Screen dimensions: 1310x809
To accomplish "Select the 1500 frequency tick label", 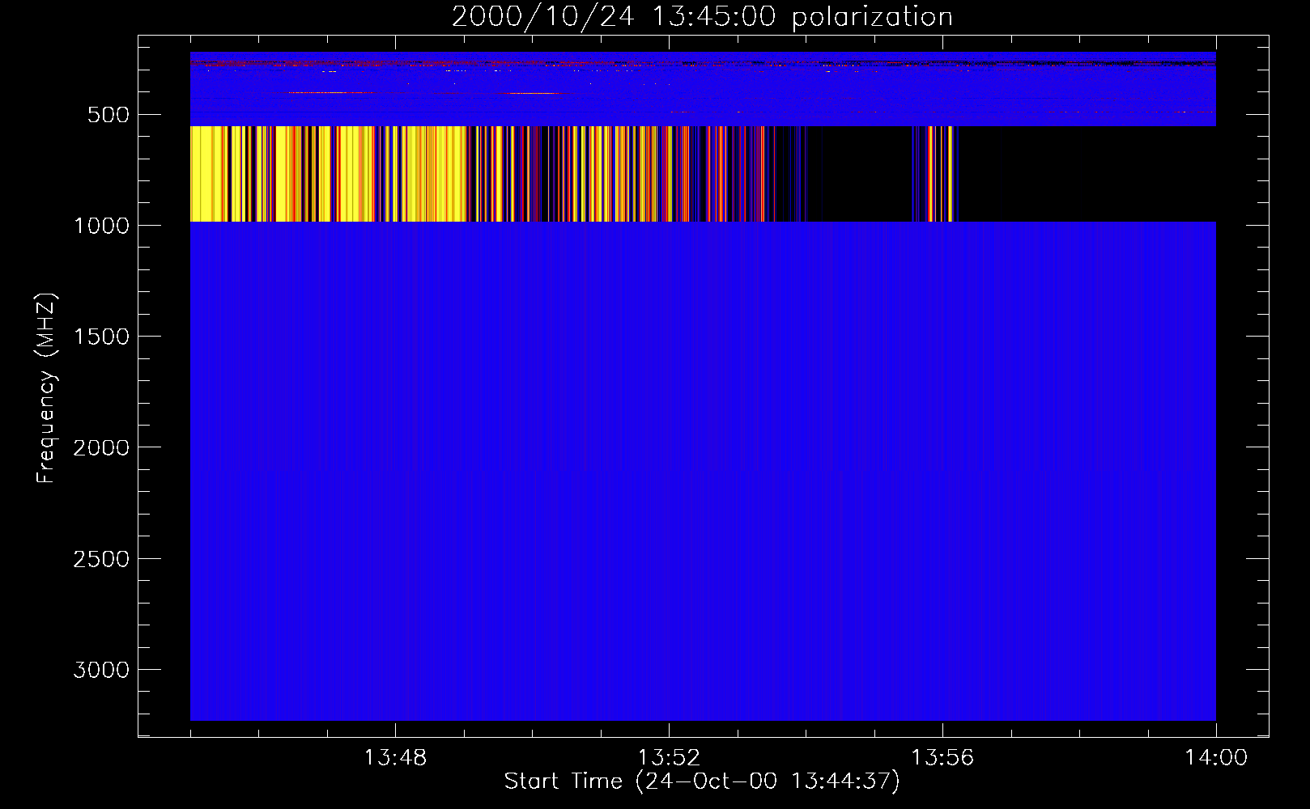I will pyautogui.click(x=101, y=337).
